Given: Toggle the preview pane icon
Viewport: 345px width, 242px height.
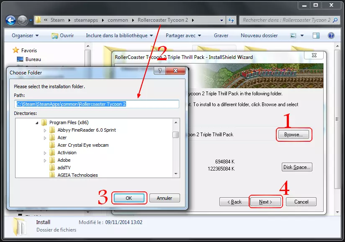Looking at the screenshot, I should [x=316, y=36].
